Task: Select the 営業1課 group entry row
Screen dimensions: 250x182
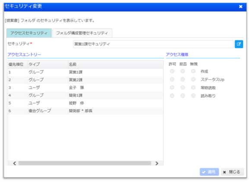Action: point(85,72)
